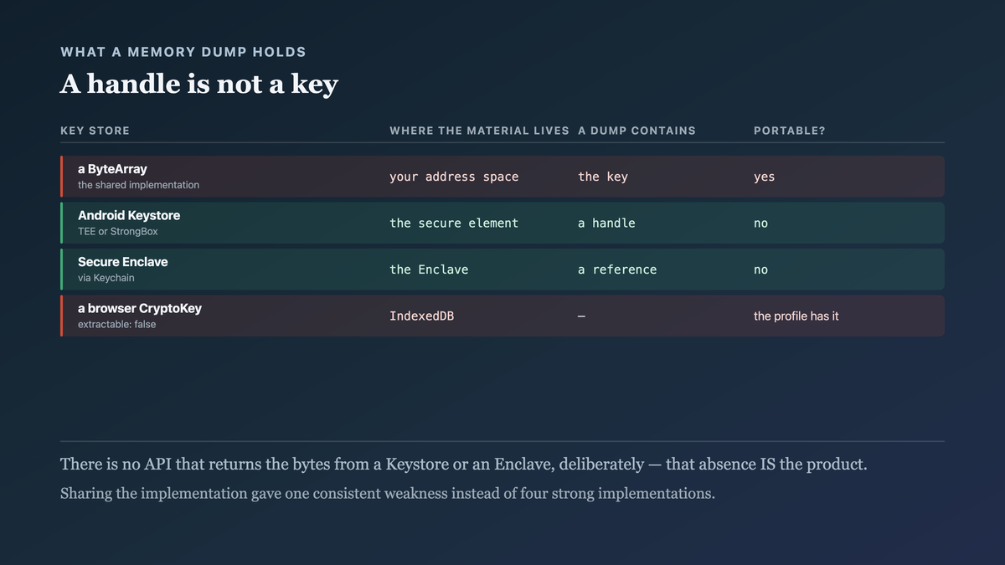The width and height of the screenshot is (1005, 565).
Task: Click the "WHERE THE MATERIAL LIVES" column header
Action: click(479, 131)
